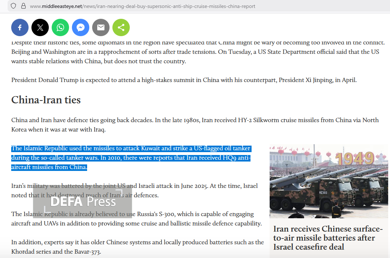
Task: Click the highlighted text about tanker wars
Action: 131,158
